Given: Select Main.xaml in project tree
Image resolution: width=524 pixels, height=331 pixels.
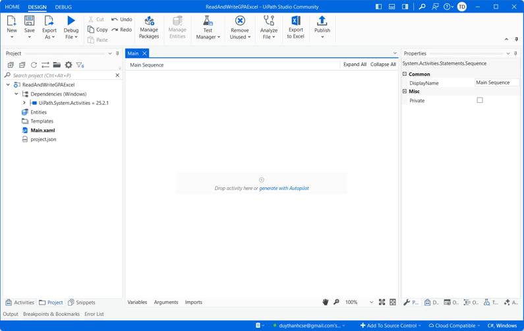Looking at the screenshot, I should click(x=43, y=131).
